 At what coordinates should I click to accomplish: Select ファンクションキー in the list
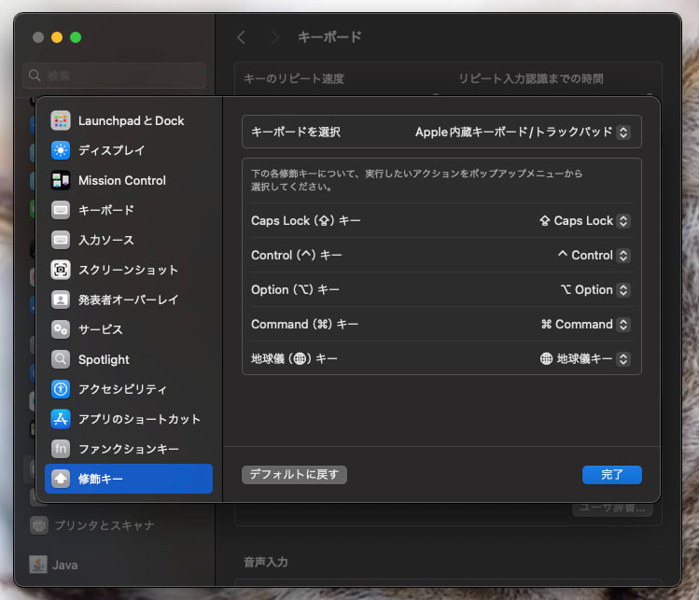pos(129,450)
